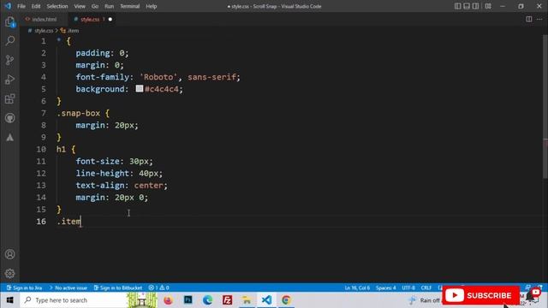Image resolution: width=548 pixels, height=308 pixels.
Task: Open the CRLF end-of-line selector
Action: [x=426, y=287]
